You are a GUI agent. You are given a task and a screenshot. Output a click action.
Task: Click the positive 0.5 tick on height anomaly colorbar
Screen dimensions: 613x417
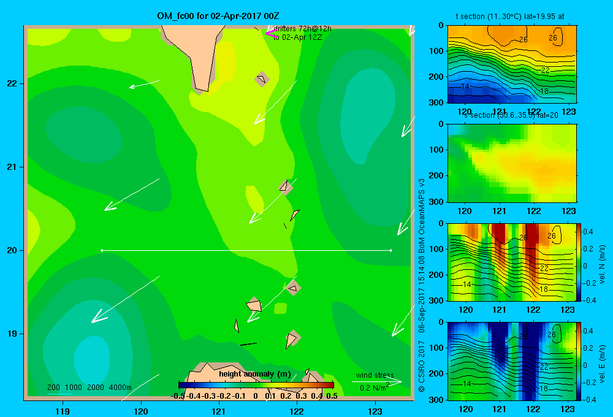click(332, 396)
